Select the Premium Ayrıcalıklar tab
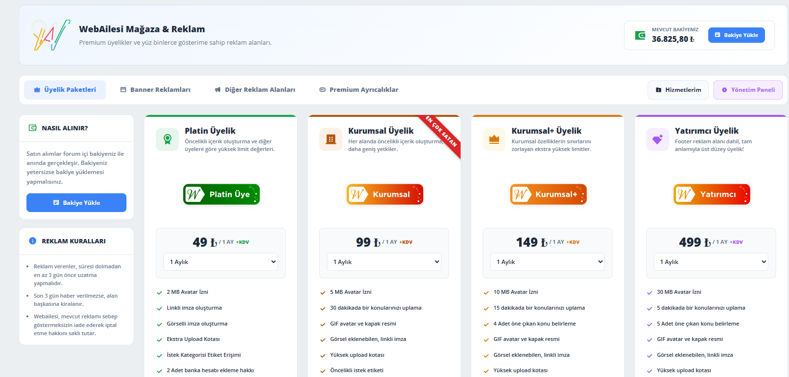789x377 pixels. pos(359,90)
